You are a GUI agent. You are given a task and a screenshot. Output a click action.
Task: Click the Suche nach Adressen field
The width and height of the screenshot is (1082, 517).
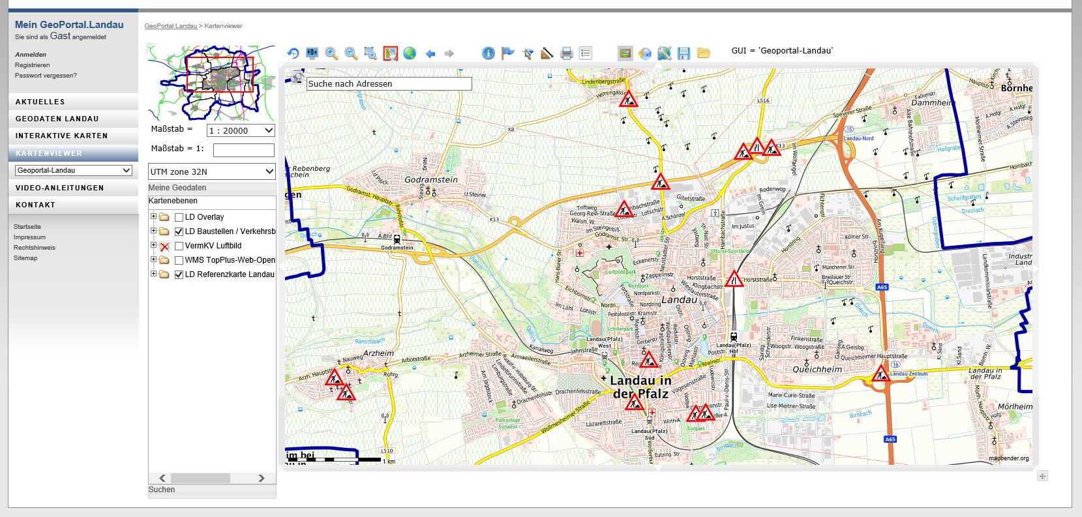tap(389, 84)
